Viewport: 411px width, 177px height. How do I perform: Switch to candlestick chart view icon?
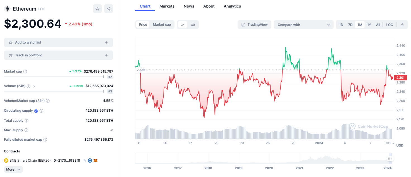click(193, 25)
